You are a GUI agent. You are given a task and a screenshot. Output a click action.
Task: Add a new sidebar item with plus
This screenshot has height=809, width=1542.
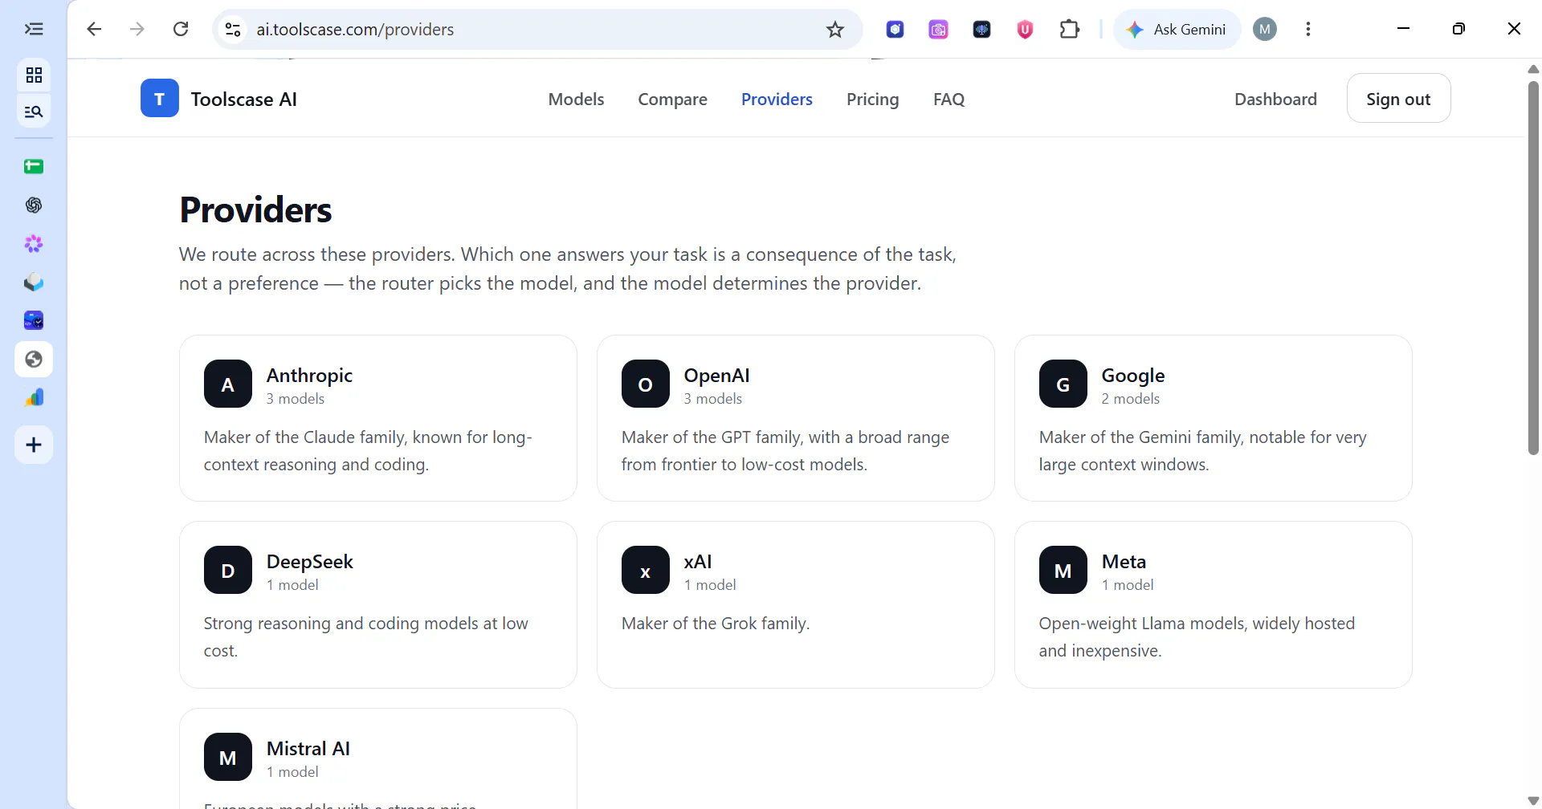click(x=34, y=445)
